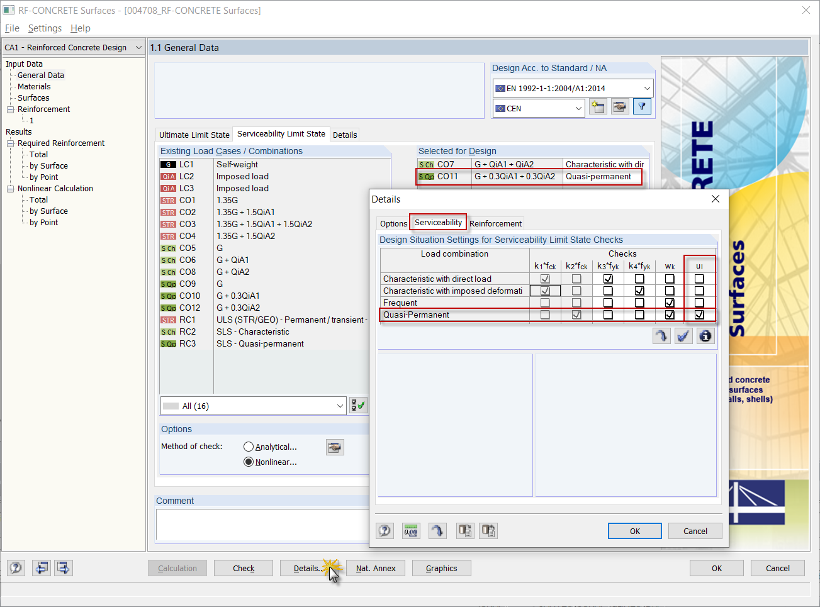Enable ul check for Quasi-Permanent combination
This screenshot has width=820, height=607.
point(699,315)
